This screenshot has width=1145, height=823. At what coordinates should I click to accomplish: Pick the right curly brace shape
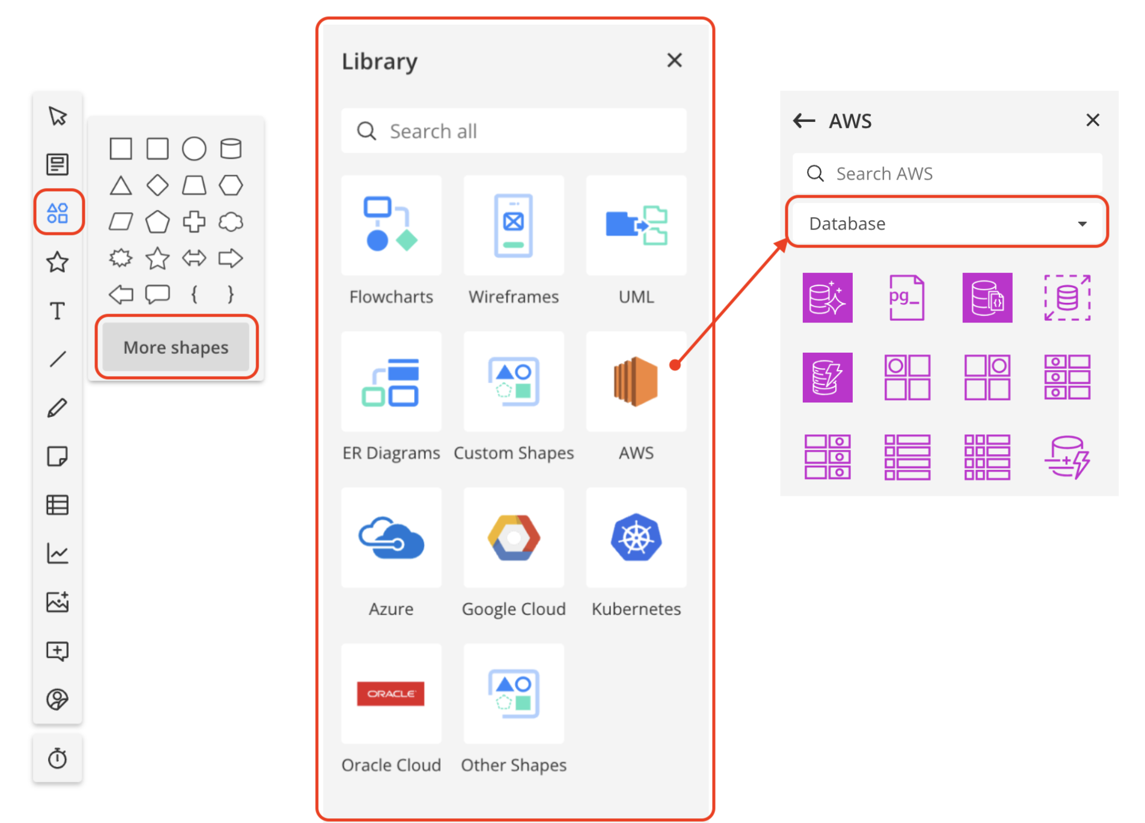click(x=231, y=294)
